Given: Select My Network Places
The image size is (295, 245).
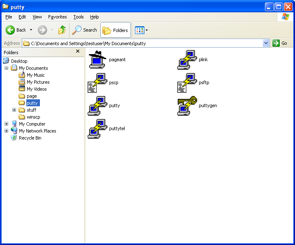Looking at the screenshot, I should click(x=37, y=131).
